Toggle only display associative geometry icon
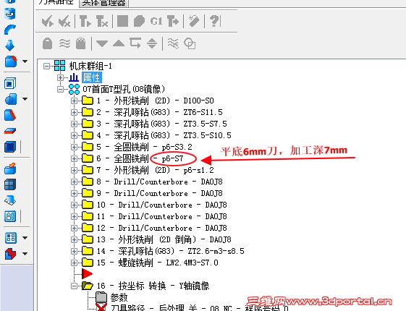Viewport: 406px width, 311px height. click(x=190, y=43)
